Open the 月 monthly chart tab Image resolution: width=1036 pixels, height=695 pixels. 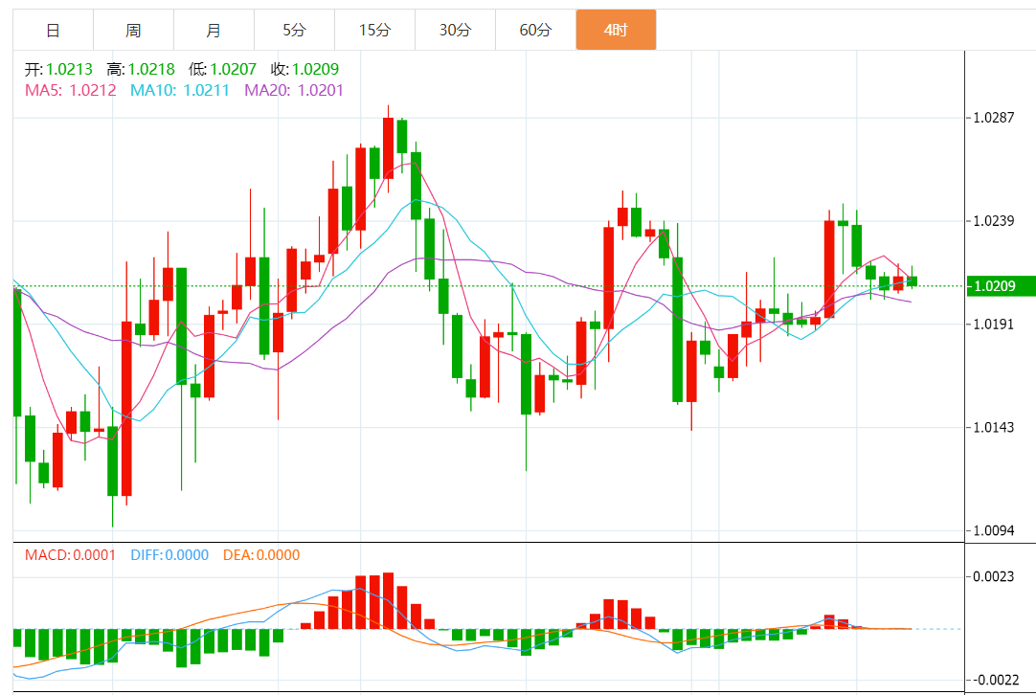tap(214, 30)
